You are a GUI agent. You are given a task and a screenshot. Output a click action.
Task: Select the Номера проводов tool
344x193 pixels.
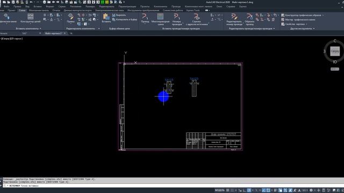click(x=177, y=19)
